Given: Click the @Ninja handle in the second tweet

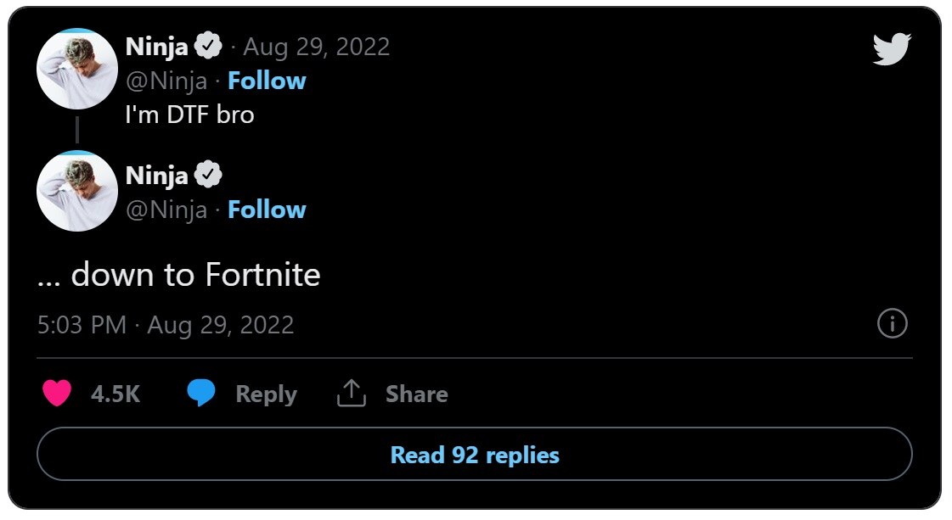Looking at the screenshot, I should tap(166, 210).
